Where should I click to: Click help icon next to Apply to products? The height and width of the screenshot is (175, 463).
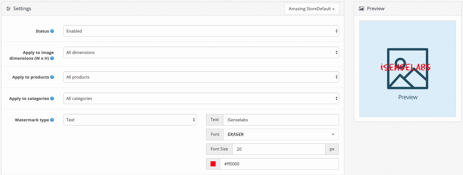click(52, 77)
